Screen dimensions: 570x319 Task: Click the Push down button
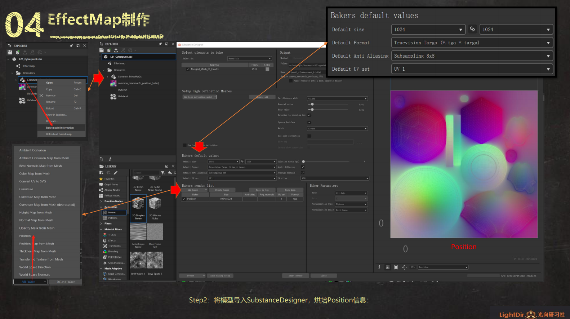[x=290, y=190]
